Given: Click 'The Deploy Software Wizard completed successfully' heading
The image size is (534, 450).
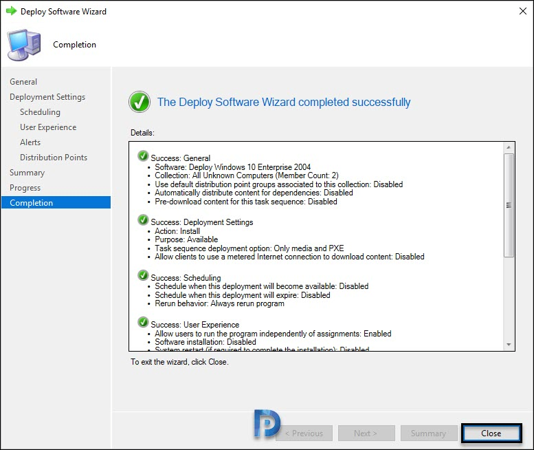Looking at the screenshot, I should (284, 102).
